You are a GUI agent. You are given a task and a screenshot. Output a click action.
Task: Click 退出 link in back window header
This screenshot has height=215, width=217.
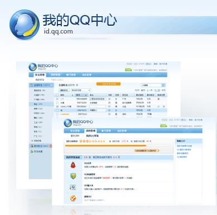[x=148, y=64]
